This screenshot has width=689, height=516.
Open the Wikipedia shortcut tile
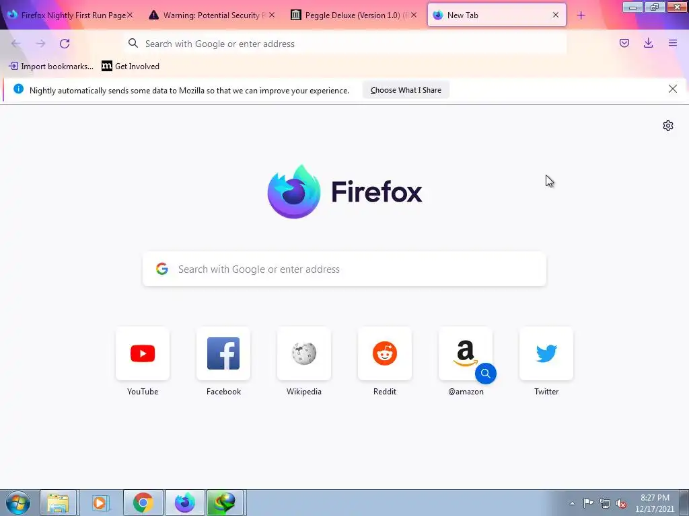coord(304,353)
